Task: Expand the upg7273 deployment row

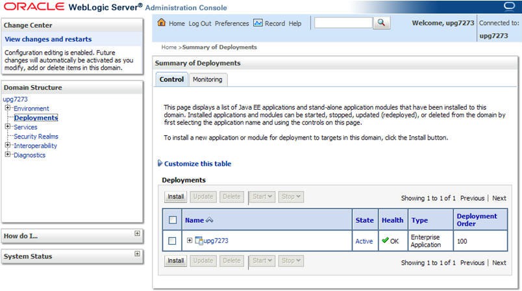Action: (190, 240)
